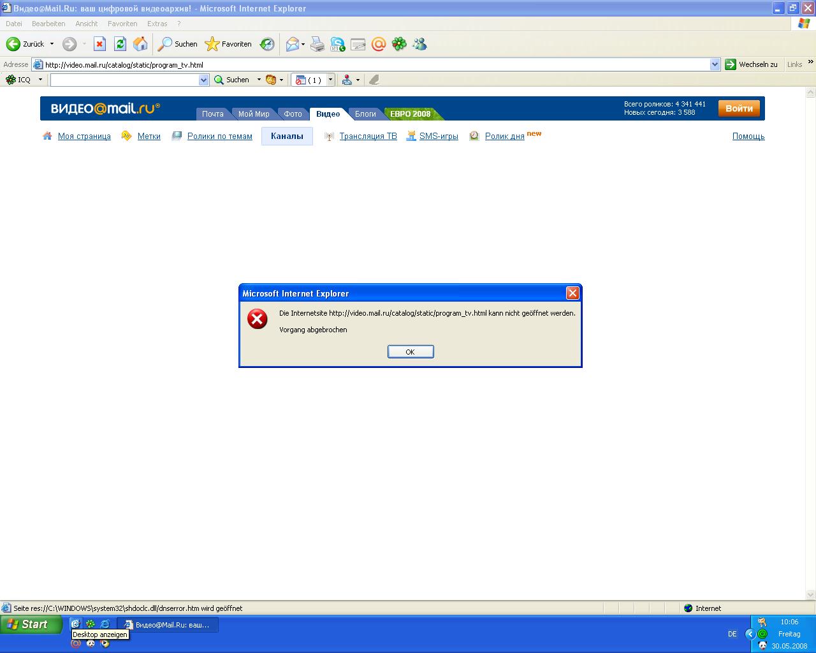This screenshot has width=816, height=653.
Task: Switch to the Фото tab
Action: tap(293, 114)
